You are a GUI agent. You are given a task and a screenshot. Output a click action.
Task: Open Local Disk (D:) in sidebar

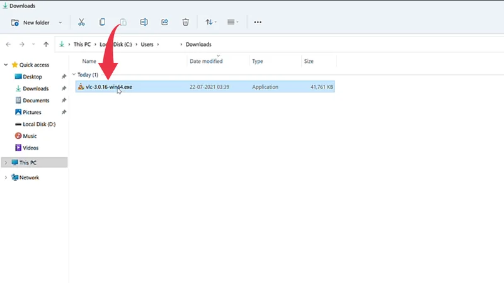coord(38,124)
